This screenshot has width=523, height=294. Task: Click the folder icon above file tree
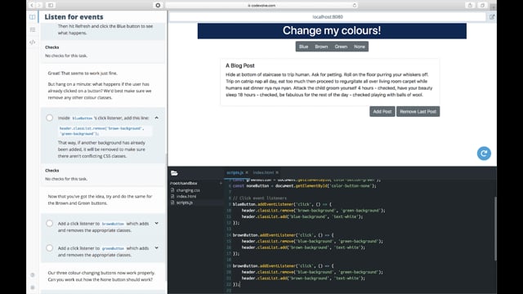tap(174, 173)
